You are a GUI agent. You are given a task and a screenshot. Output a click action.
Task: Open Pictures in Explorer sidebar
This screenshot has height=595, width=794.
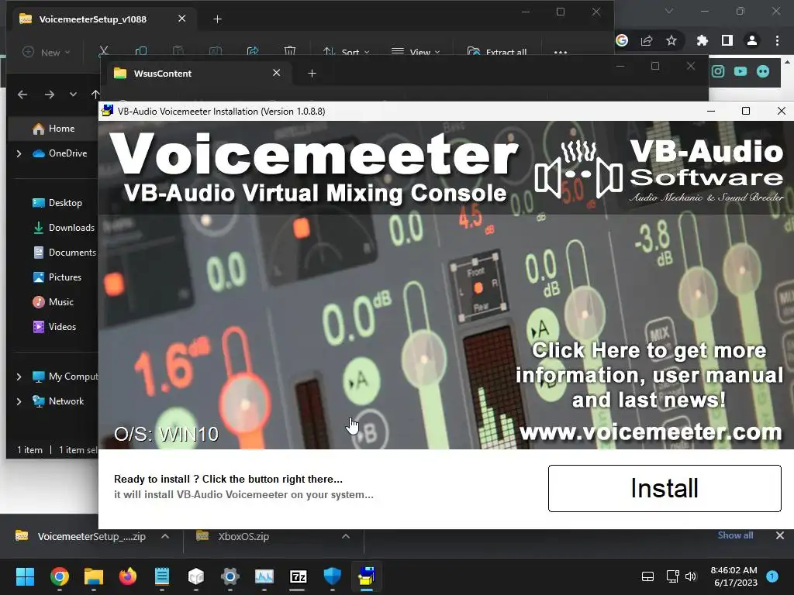[x=57, y=277]
